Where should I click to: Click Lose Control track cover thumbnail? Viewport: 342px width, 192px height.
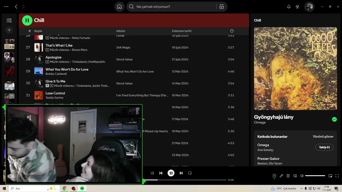(39, 95)
